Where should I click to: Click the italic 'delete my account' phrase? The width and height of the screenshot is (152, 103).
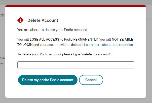(x=96, y=54)
